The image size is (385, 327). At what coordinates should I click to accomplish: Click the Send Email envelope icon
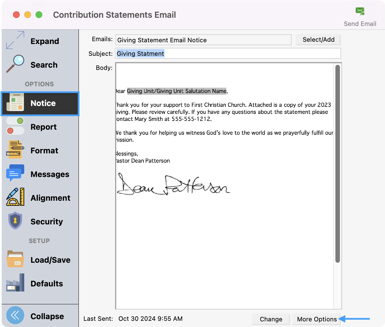pyautogui.click(x=360, y=12)
